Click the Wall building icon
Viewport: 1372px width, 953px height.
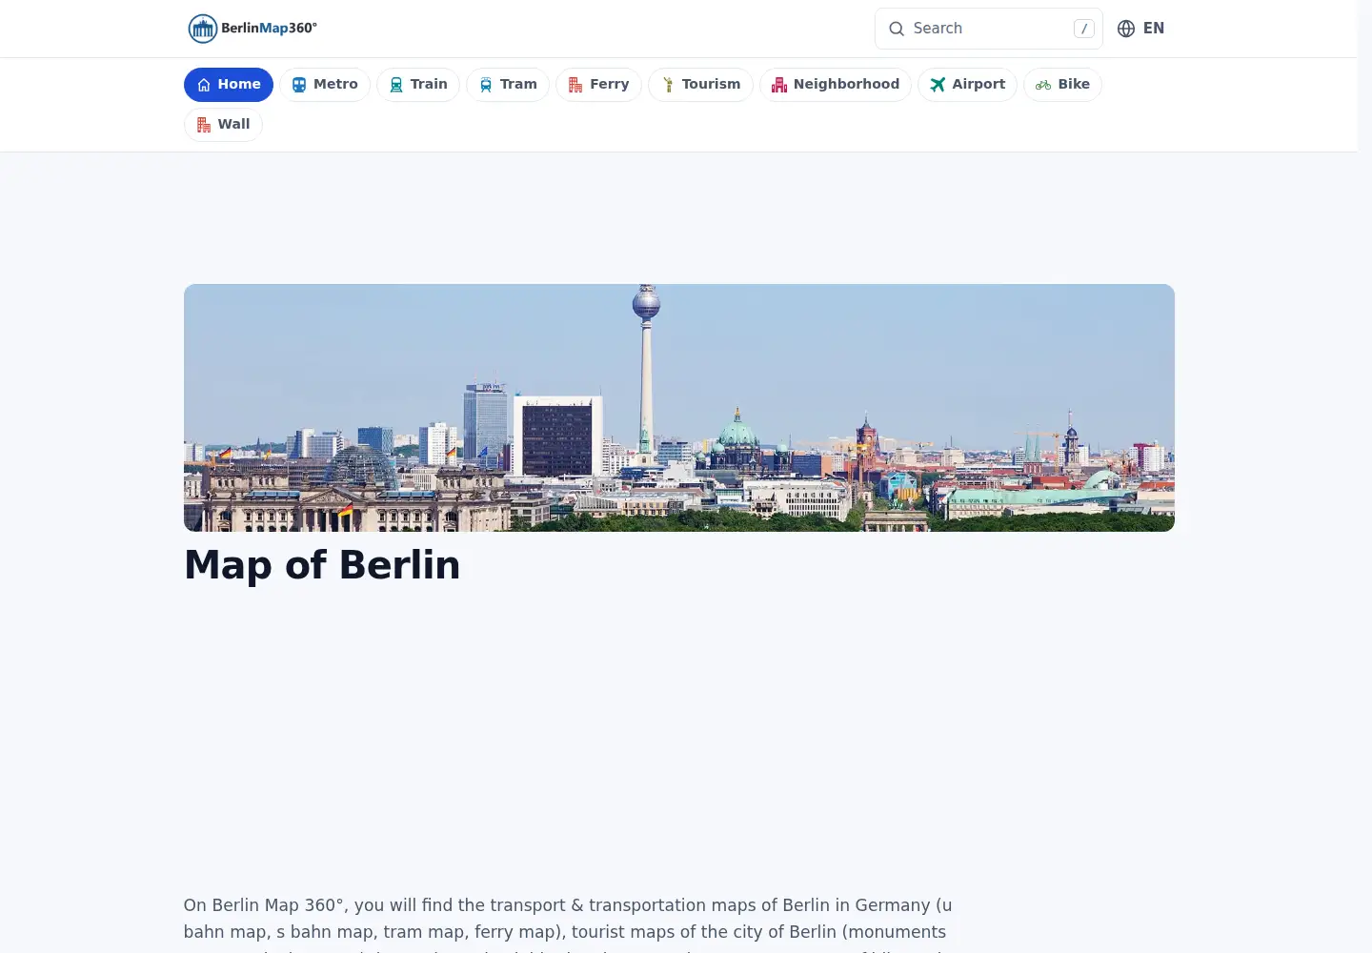point(204,125)
